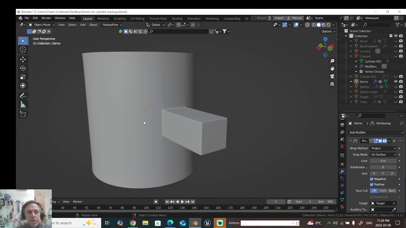Screen dimensions: 406x228
Task: Hide the Demo object with its eye
Action: [x=396, y=82]
